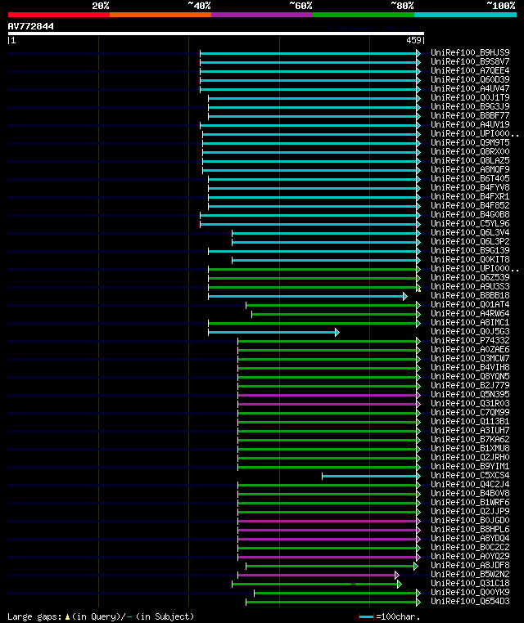Select hit label UniRef100_Q6L3P2
This screenshot has width=524, height=623.
[x=470, y=241]
